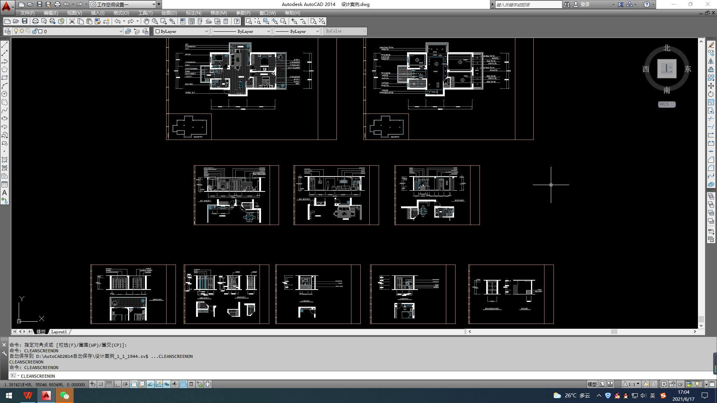Open the 视图(V) menu

[74, 13]
